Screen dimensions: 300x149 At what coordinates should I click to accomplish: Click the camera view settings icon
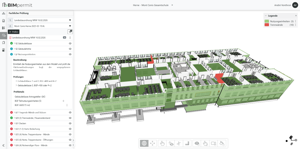214,143
